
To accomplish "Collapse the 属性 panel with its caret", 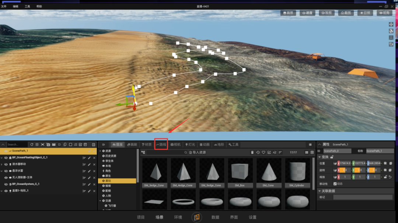I will pyautogui.click(x=320, y=144).
